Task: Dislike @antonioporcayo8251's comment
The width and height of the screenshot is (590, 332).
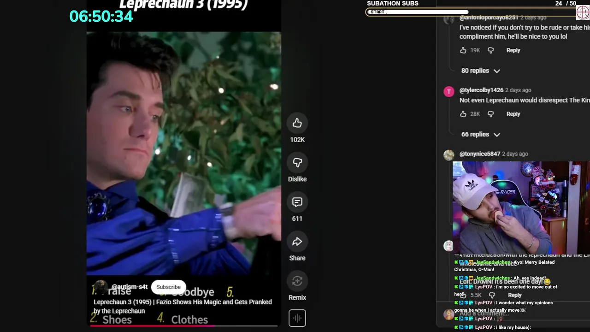Action: [490, 50]
